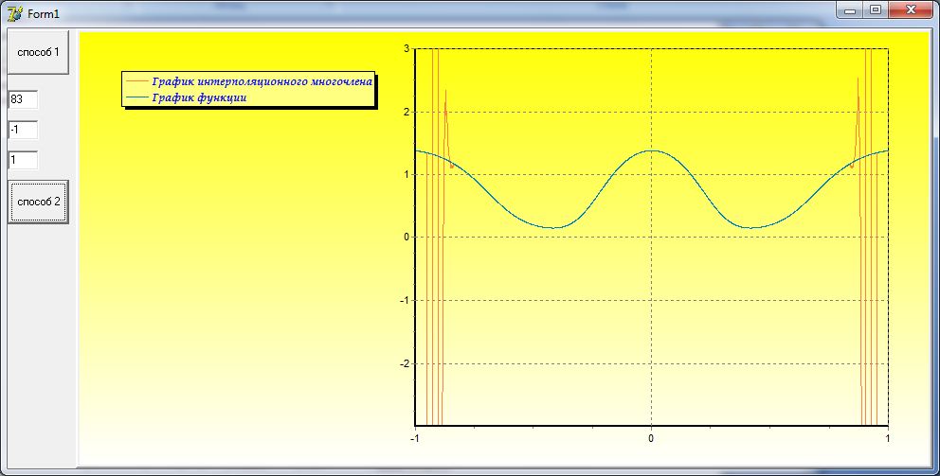Click the "способ 1" button
This screenshot has height=476, width=940.
click(38, 52)
